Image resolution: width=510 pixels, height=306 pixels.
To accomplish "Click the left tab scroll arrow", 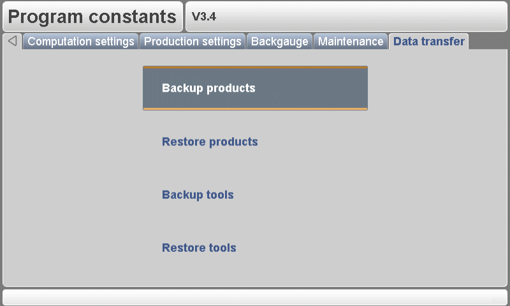I will (12, 41).
